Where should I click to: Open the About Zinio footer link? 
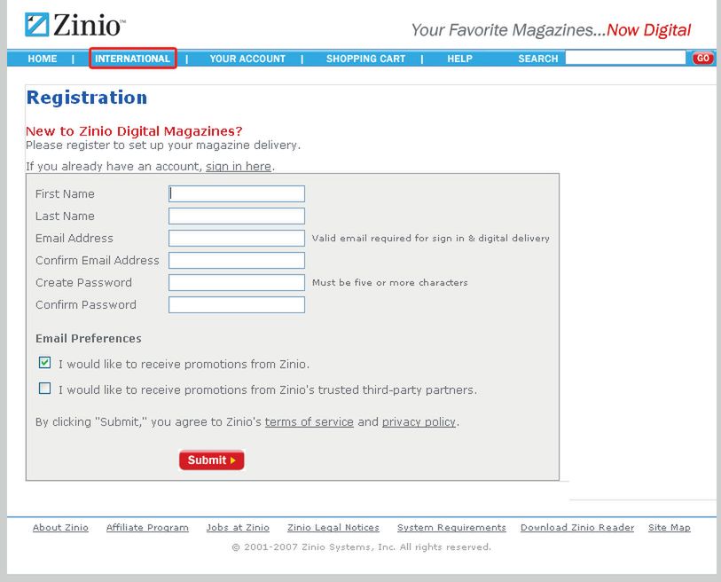coord(60,528)
